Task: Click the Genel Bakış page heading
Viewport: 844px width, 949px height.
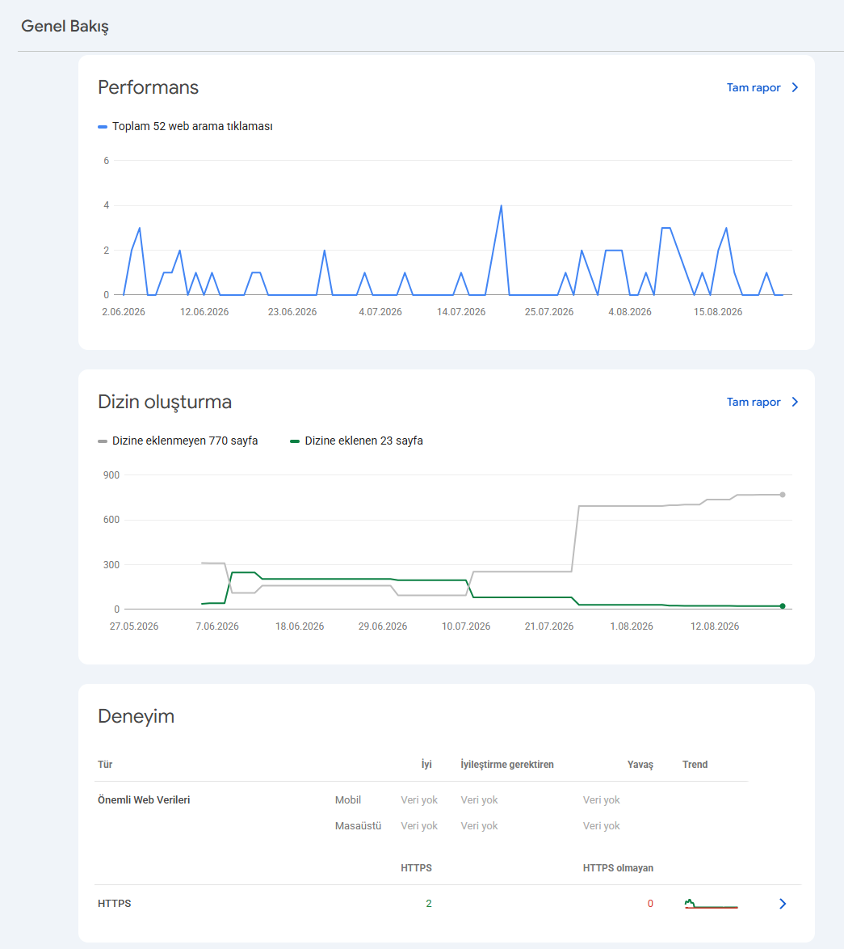Action: [x=65, y=27]
